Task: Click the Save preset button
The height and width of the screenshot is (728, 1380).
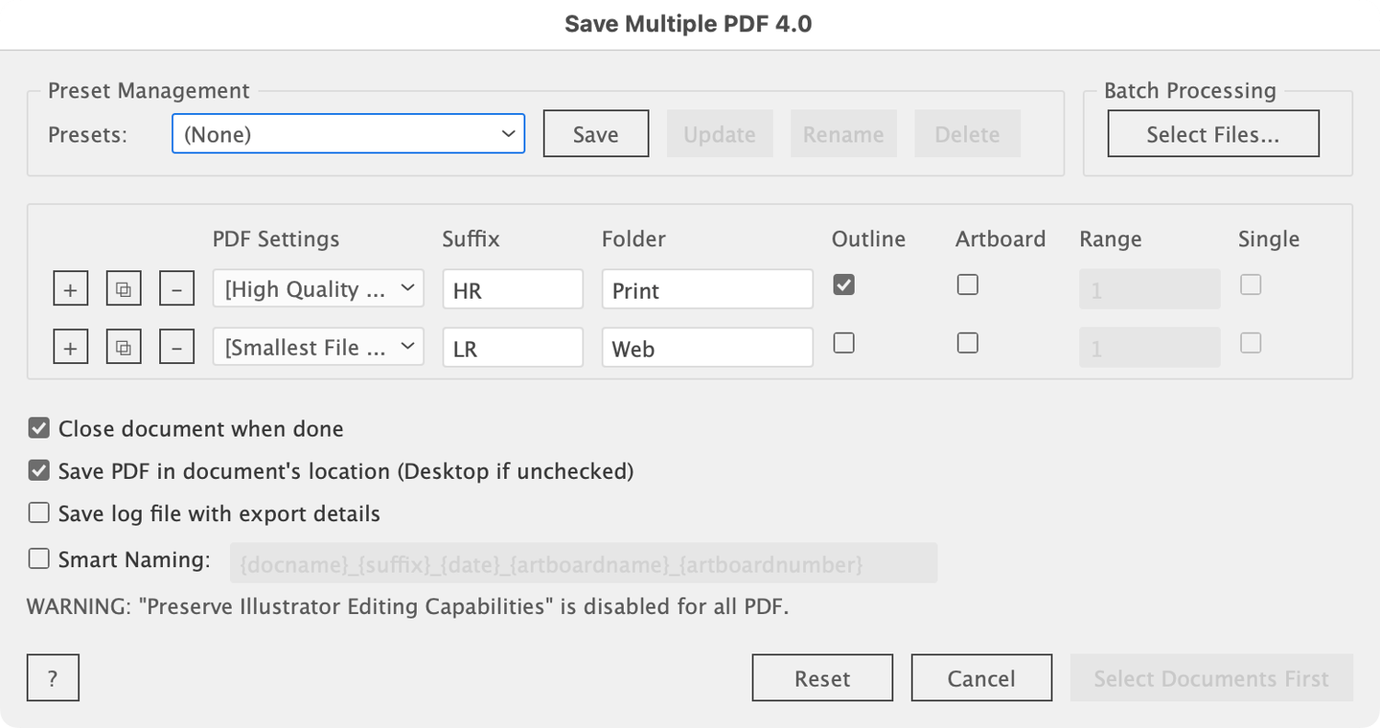Action: tap(596, 134)
